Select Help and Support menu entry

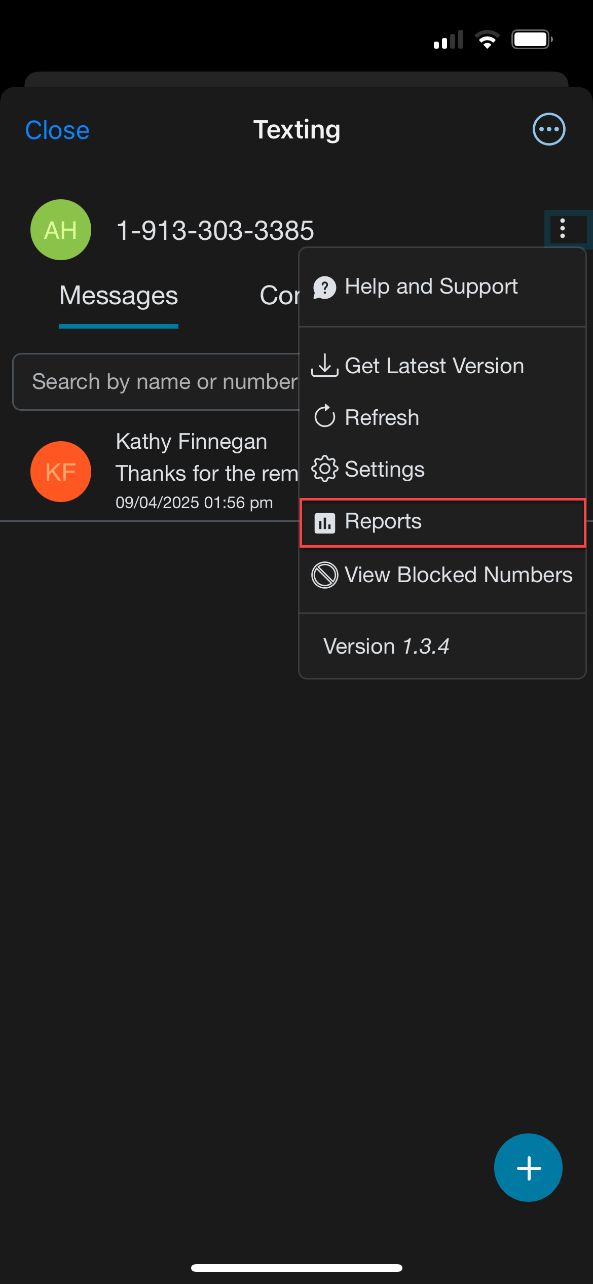click(x=443, y=287)
